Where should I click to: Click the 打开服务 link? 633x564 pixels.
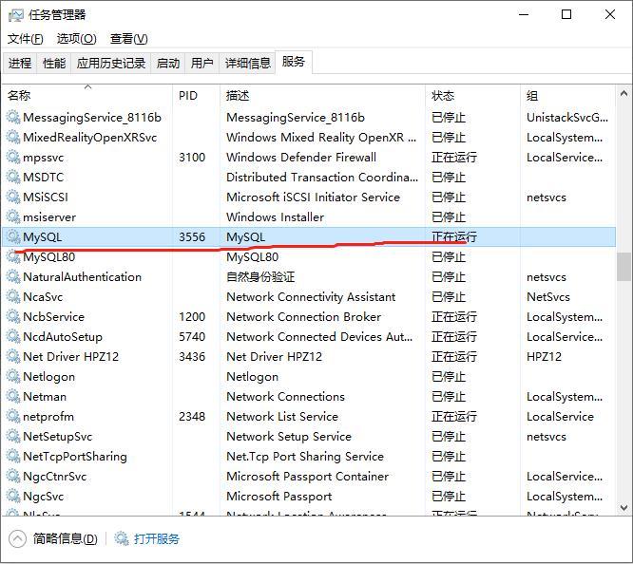(x=157, y=539)
